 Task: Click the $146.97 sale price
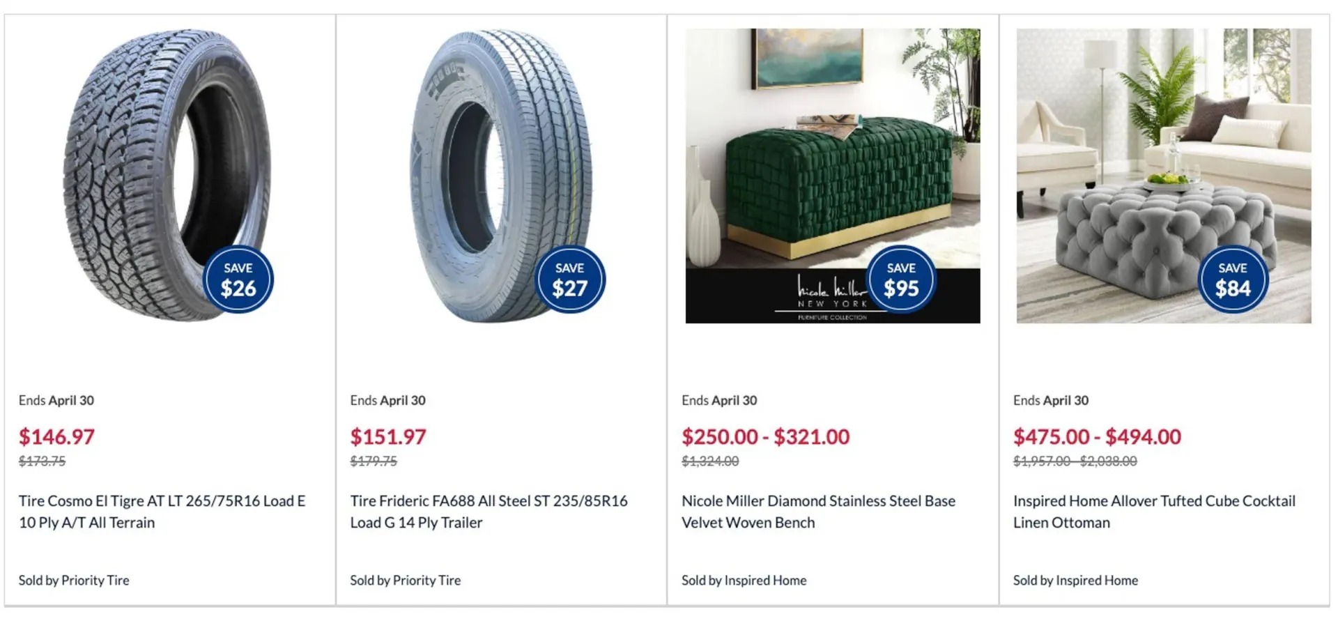56,437
